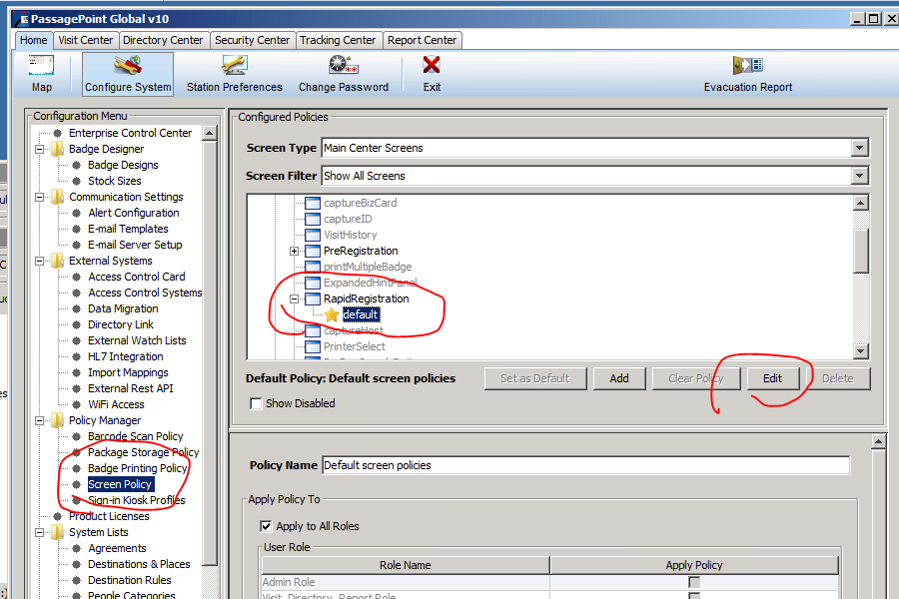Collapse the RapidRegistration screen node
Image resolution: width=899 pixels, height=599 pixels.
pos(294,299)
